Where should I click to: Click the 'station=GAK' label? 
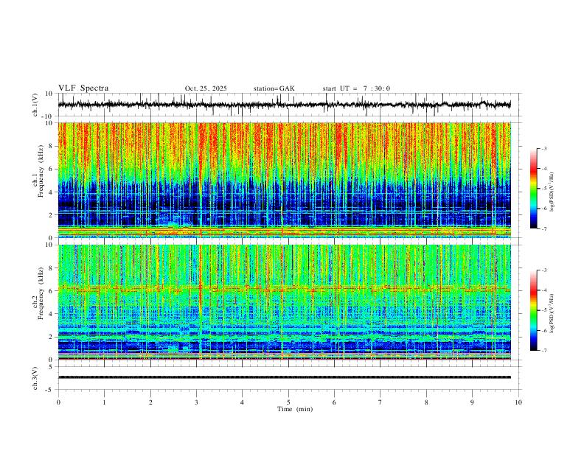point(274,88)
